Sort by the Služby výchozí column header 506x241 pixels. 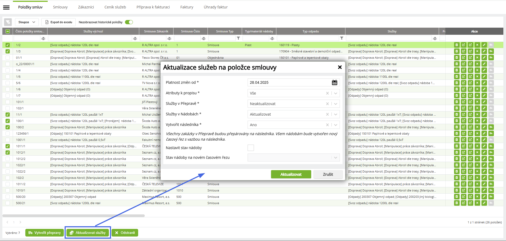coord(93,31)
